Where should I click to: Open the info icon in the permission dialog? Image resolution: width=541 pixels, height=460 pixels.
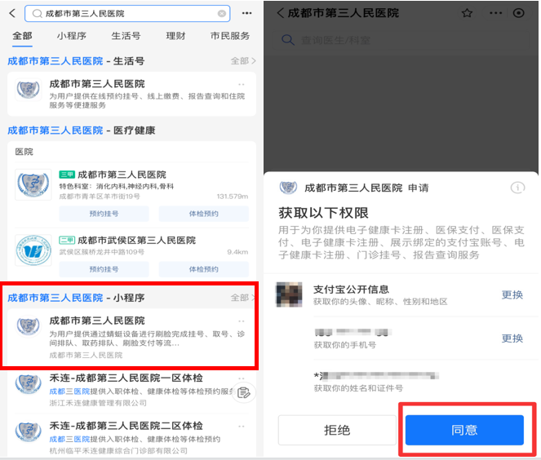(x=517, y=188)
